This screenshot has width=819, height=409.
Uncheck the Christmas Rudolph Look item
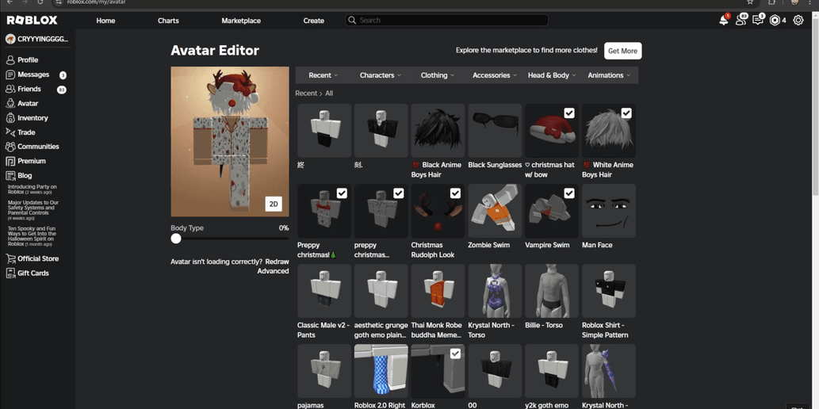[x=455, y=193]
